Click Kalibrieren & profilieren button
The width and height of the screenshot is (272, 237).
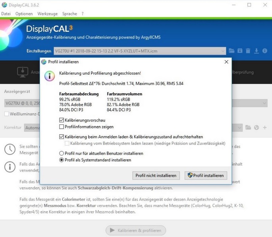pyautogui.click(x=136, y=230)
